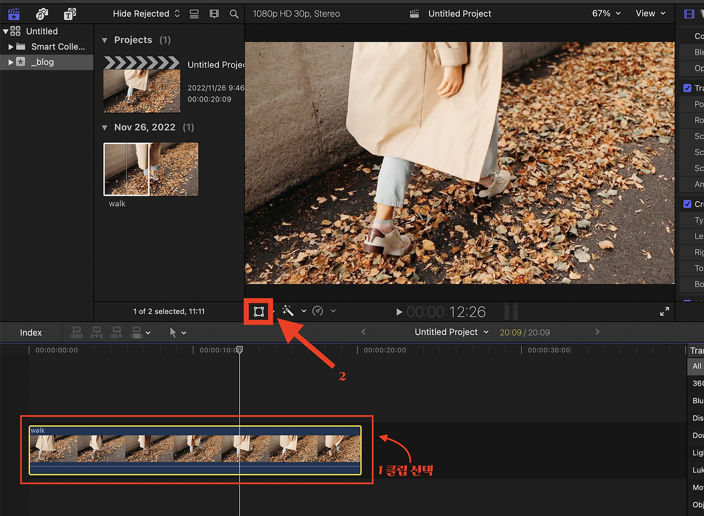Click the Index button above the timeline
Viewport: 704px width, 516px height.
pos(31,332)
